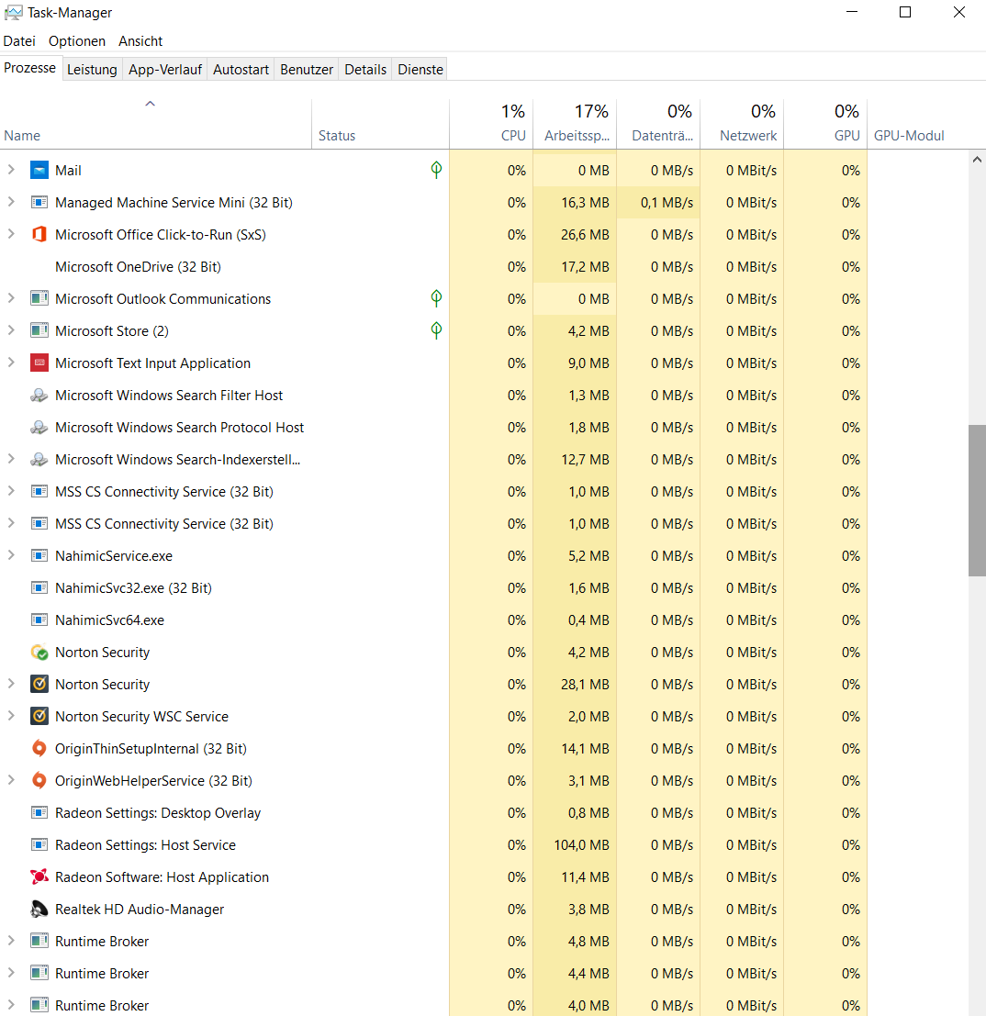Click the scrollbar up arrow
986x1016 pixels.
[977, 160]
